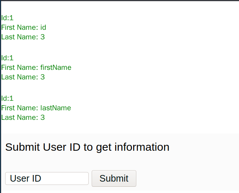The height and width of the screenshot is (193, 239).
Task: Click the green 'firstName' value text
Action: [x=56, y=68]
